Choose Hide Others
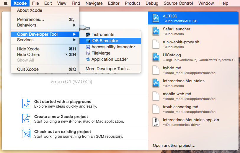 pos(45,55)
